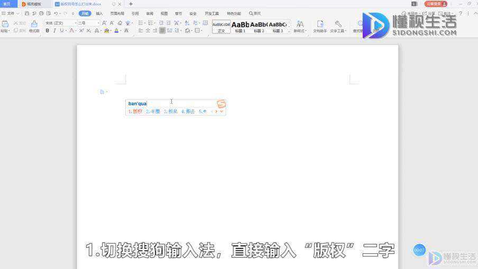478x269 pixels.
Task: Open the 文档助手 document assistant
Action: pyautogui.click(x=320, y=26)
